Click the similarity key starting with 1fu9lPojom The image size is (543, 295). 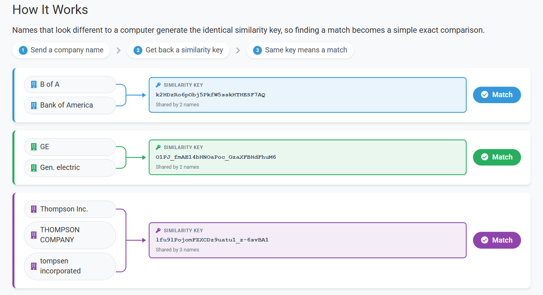click(212, 240)
